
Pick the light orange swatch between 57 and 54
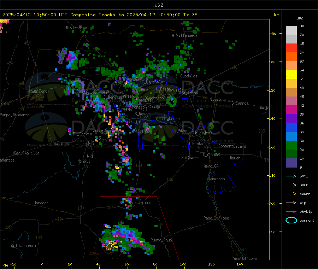pyautogui.click(x=291, y=65)
